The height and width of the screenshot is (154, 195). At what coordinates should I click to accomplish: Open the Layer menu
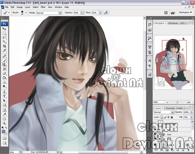point(28,7)
